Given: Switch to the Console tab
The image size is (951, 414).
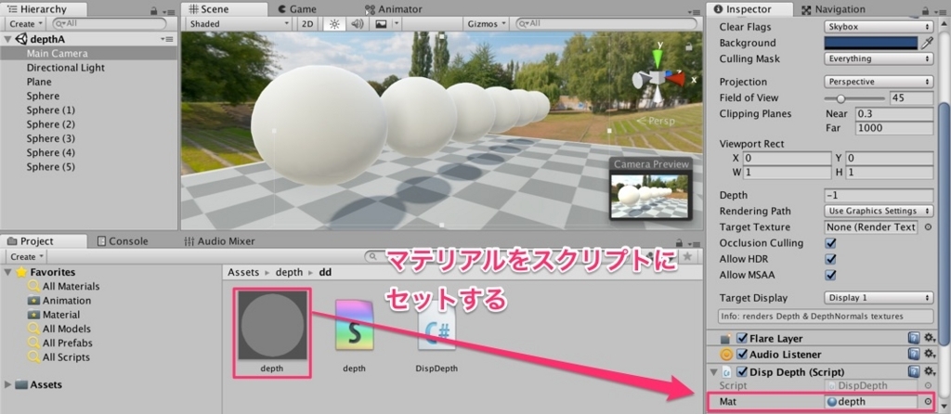Looking at the screenshot, I should tap(122, 241).
